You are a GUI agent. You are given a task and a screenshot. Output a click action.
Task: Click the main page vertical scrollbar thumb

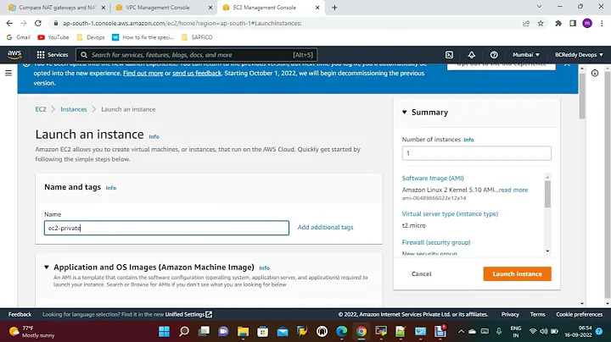coord(582,96)
